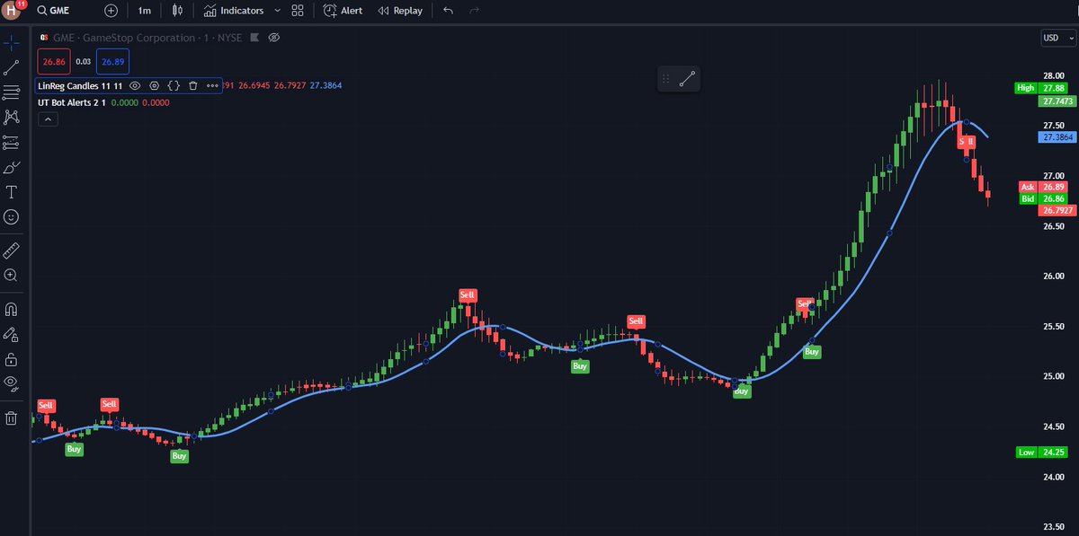Screen dimensions: 1079x536
Task: Hide the LinReg Candles indicator
Action: pos(135,85)
